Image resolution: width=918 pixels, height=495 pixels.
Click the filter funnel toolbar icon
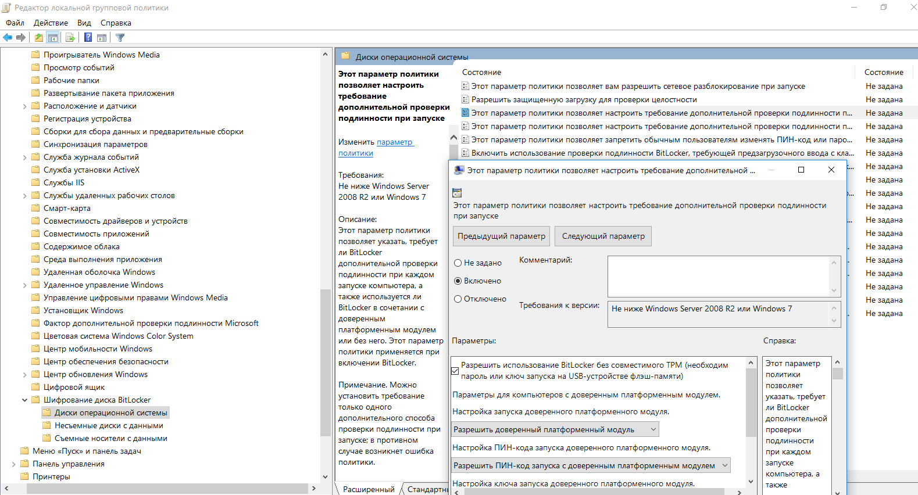click(120, 38)
